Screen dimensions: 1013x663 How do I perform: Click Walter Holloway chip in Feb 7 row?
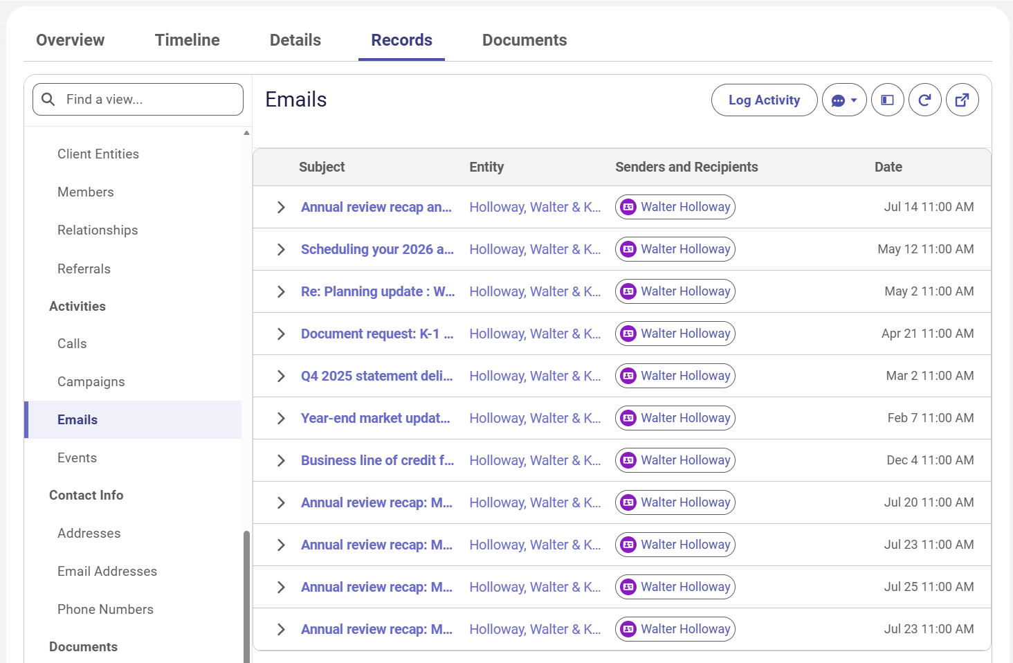675,418
